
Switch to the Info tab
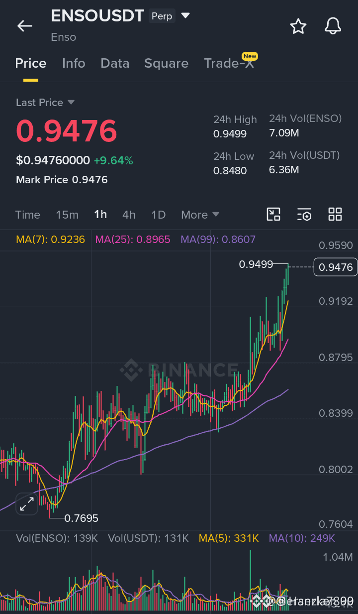click(x=74, y=63)
